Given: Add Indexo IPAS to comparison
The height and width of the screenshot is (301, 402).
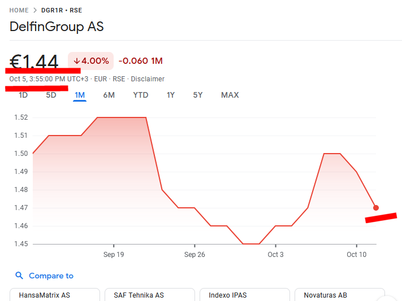Looking at the screenshot, I should click(x=245, y=295).
